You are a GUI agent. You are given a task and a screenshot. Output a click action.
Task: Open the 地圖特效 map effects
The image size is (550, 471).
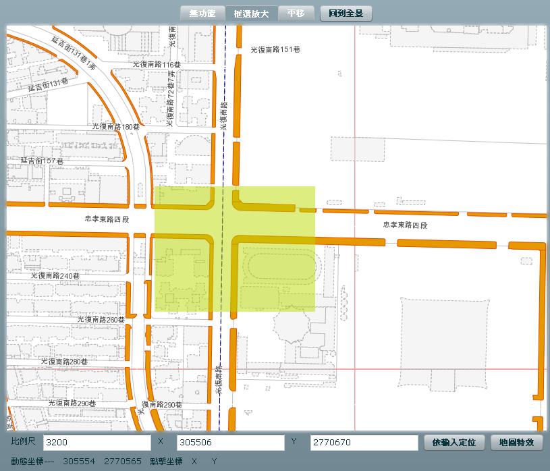tap(516, 443)
